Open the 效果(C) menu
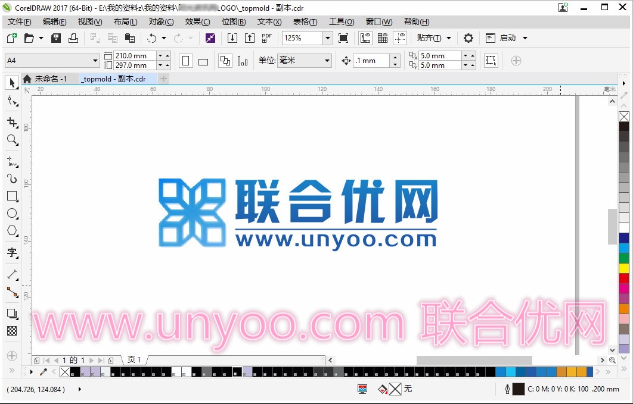Image resolution: width=633 pixels, height=404 pixels. 197,22
